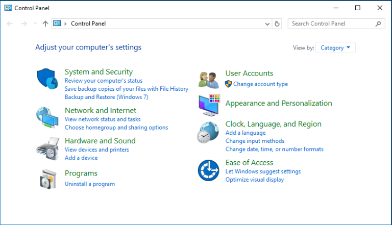The image size is (392, 225).
Task: Open the System and Security category
Action: point(99,72)
